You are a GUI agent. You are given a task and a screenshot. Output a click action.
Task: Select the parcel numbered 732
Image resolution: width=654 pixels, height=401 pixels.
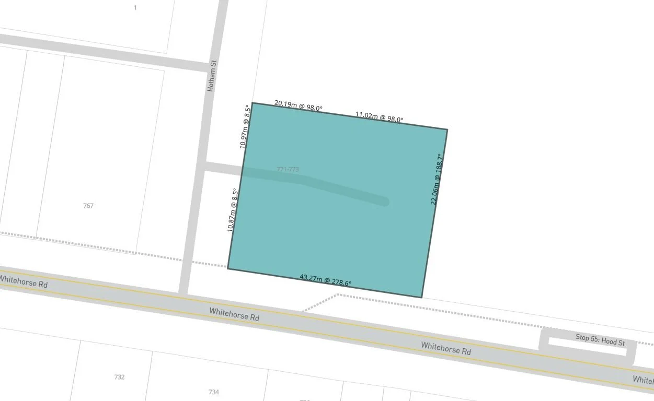pyautogui.click(x=119, y=377)
